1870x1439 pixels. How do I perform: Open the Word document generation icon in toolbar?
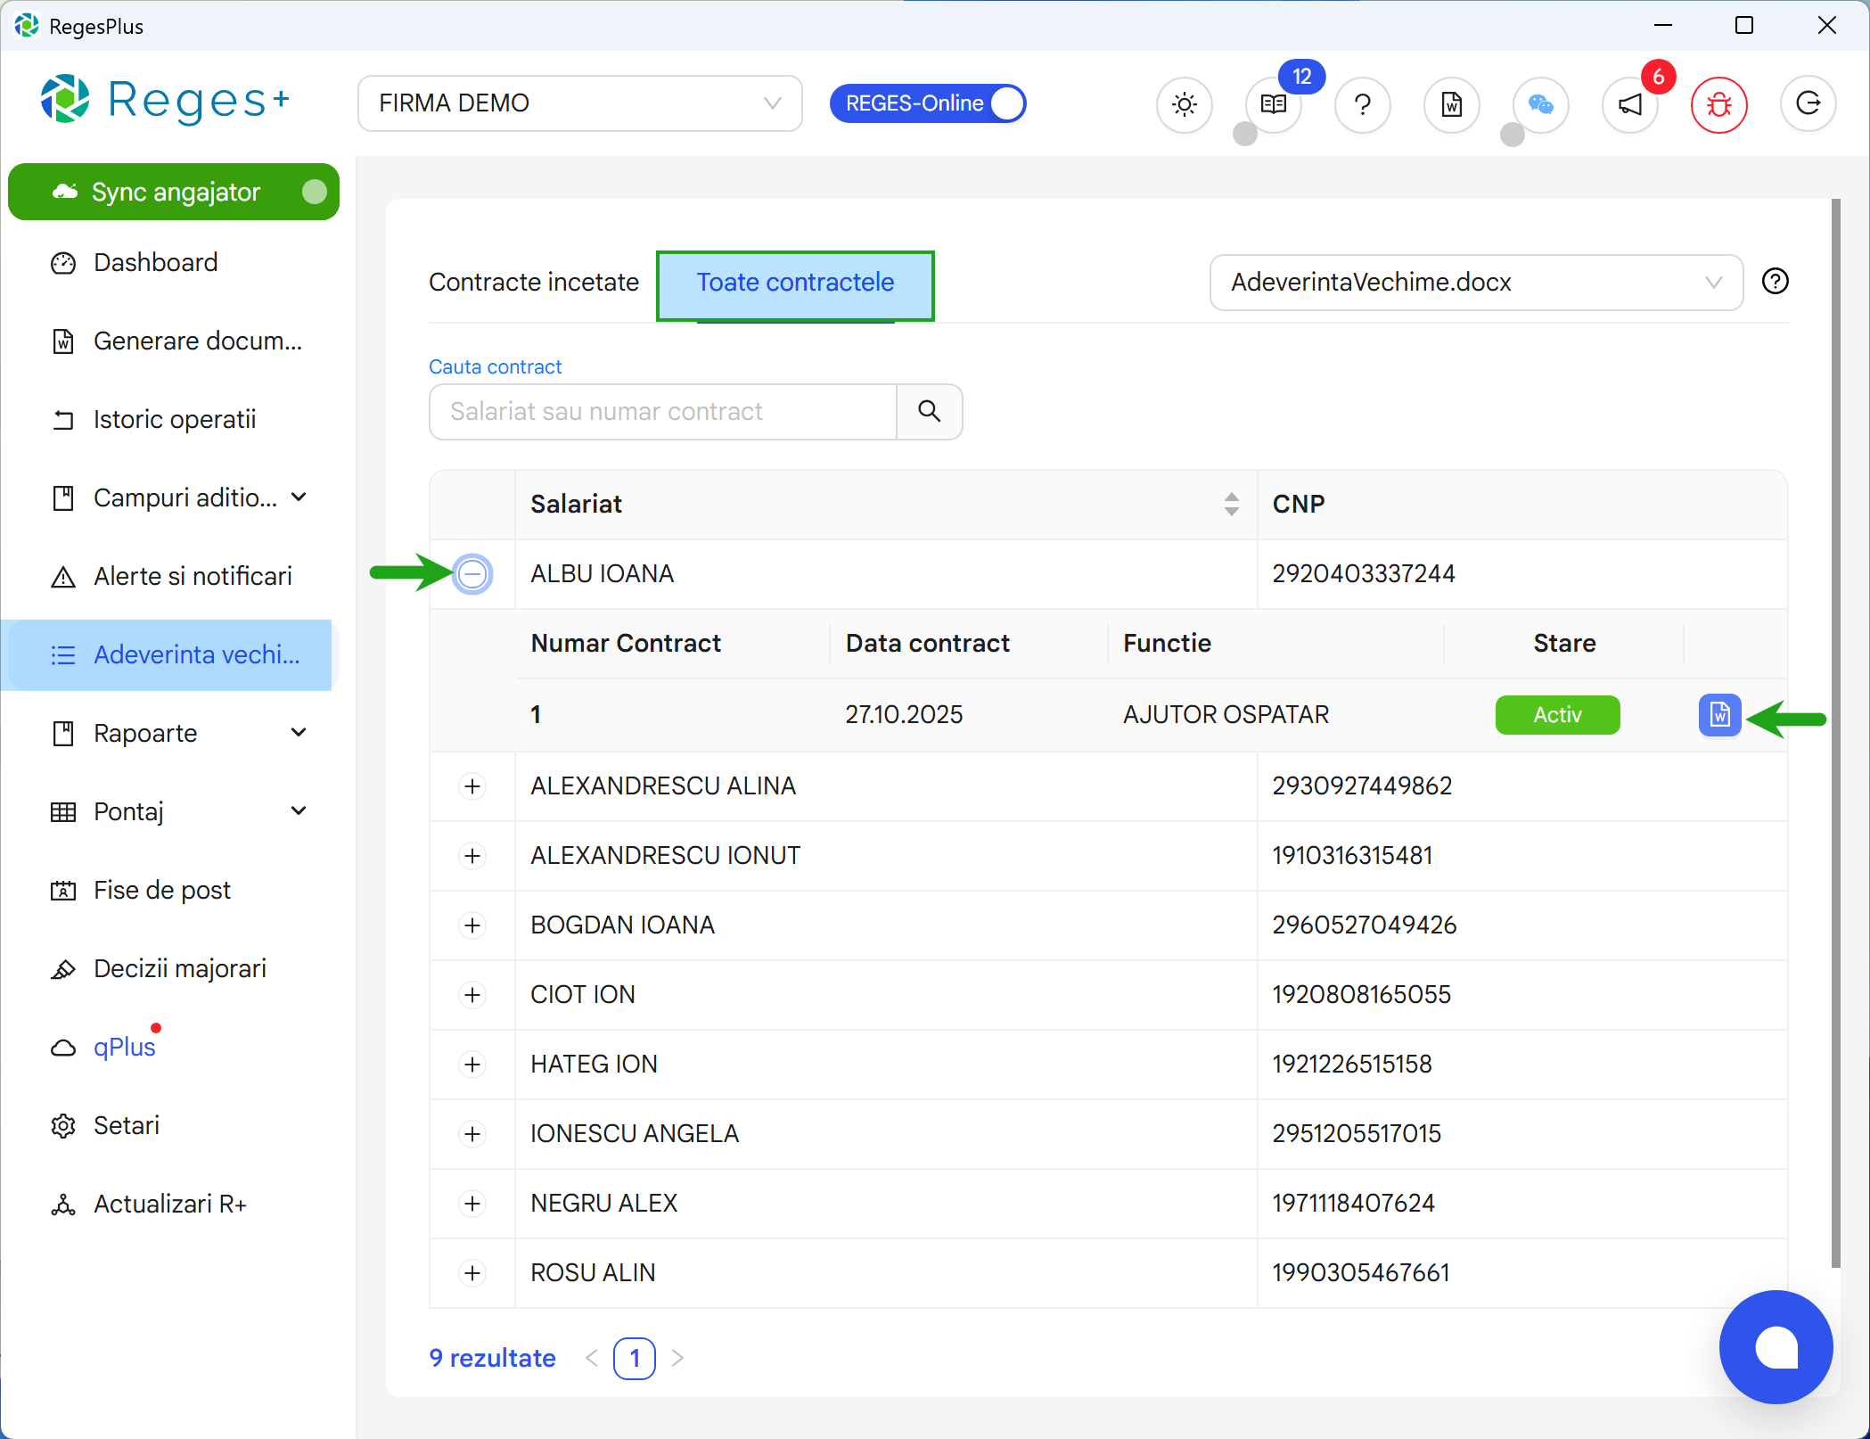(x=1451, y=104)
